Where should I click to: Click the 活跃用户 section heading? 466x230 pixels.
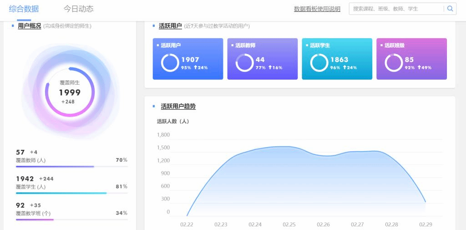pyautogui.click(x=170, y=26)
